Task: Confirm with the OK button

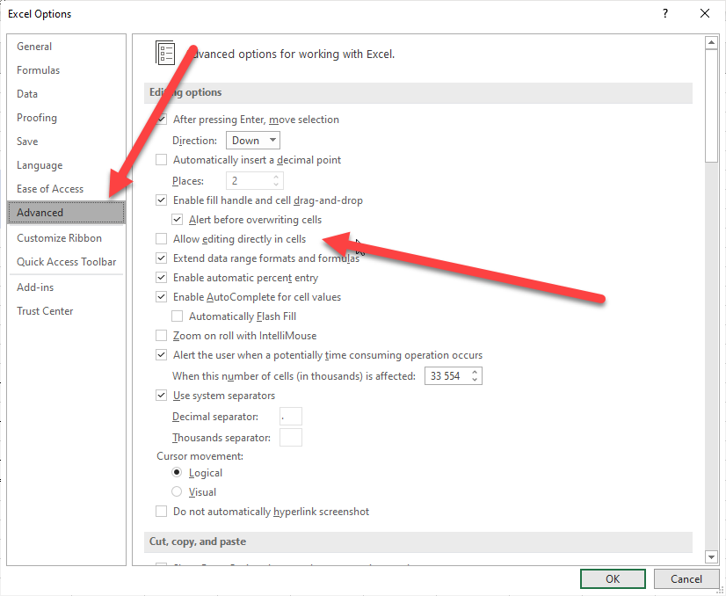Action: [x=613, y=579]
